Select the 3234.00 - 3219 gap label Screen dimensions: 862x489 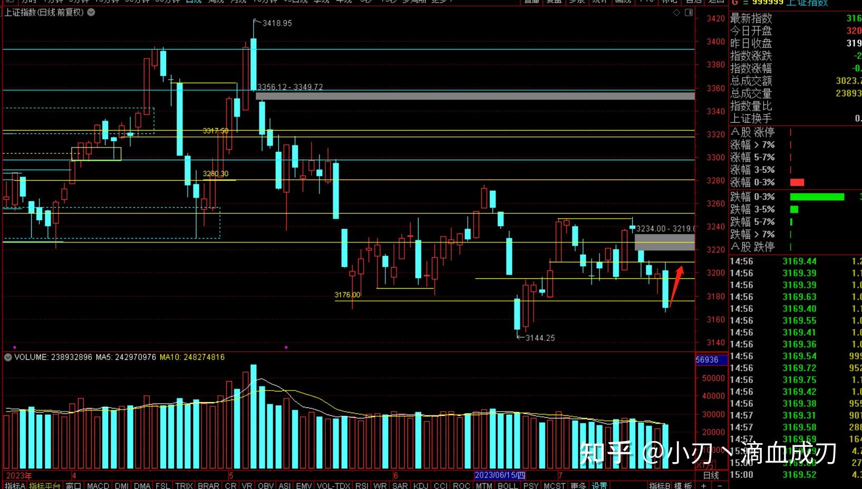(665, 229)
